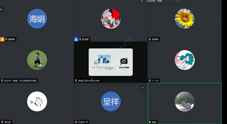The height and width of the screenshot is (124, 227).
Task: Select the sunflower avatar of 吴艳新
Action: [x=184, y=19]
